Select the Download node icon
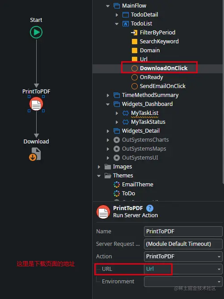The width and height of the screenshot is (224, 299). pyautogui.click(x=35, y=154)
